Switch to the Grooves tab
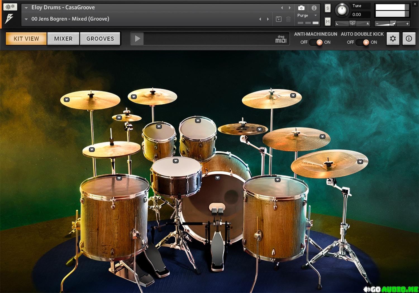The height and width of the screenshot is (293, 419). click(x=100, y=39)
